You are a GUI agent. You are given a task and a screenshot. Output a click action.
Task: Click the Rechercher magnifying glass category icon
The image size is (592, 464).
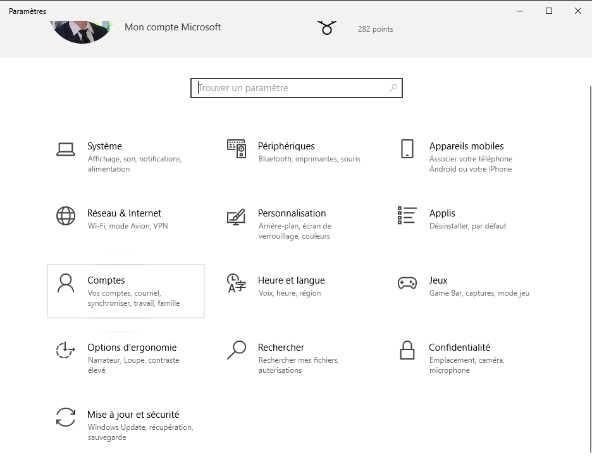click(x=236, y=350)
